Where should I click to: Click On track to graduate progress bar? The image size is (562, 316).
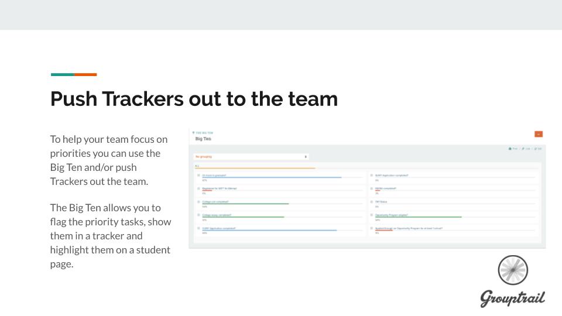(x=272, y=177)
